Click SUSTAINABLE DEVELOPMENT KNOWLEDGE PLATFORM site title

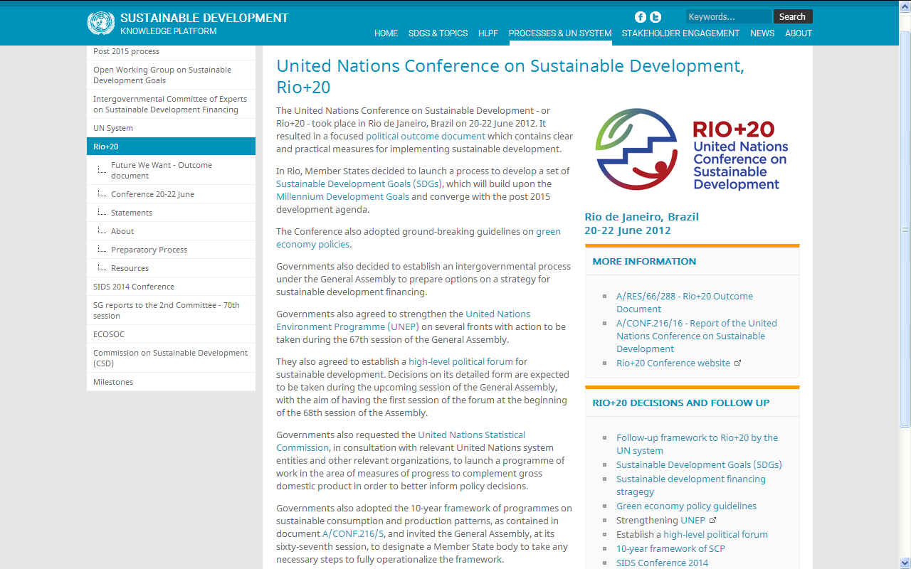[204, 23]
